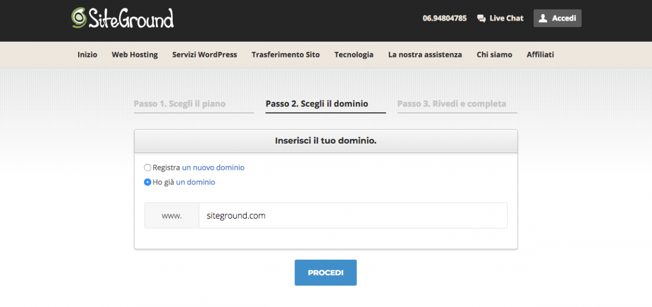Screen dimensions: 652x307
Task: Open Trasferimento Sito menu
Action: [x=286, y=54]
